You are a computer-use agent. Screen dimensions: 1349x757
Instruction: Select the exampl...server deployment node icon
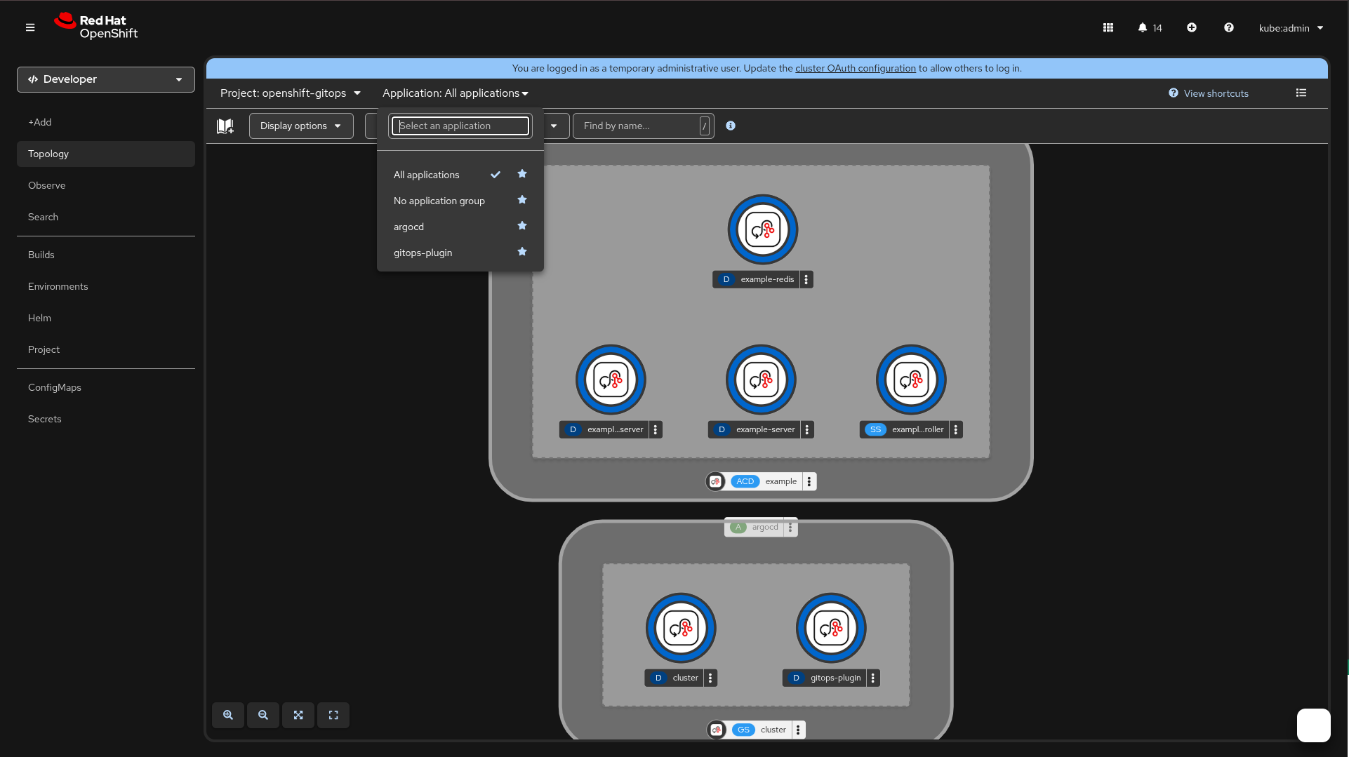[x=611, y=380]
